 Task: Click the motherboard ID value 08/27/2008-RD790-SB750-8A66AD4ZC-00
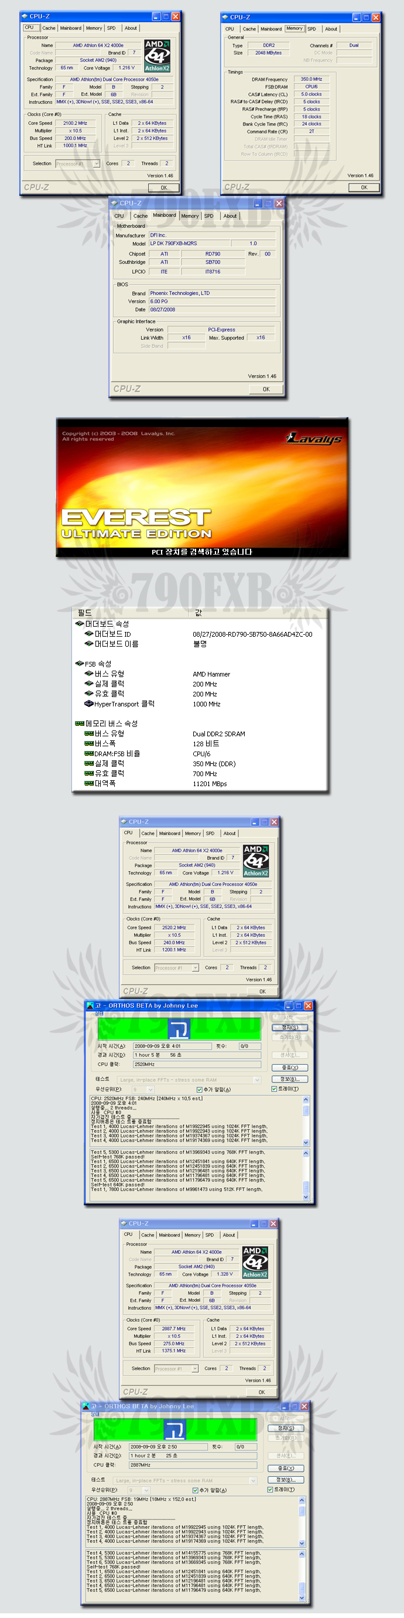(x=252, y=634)
